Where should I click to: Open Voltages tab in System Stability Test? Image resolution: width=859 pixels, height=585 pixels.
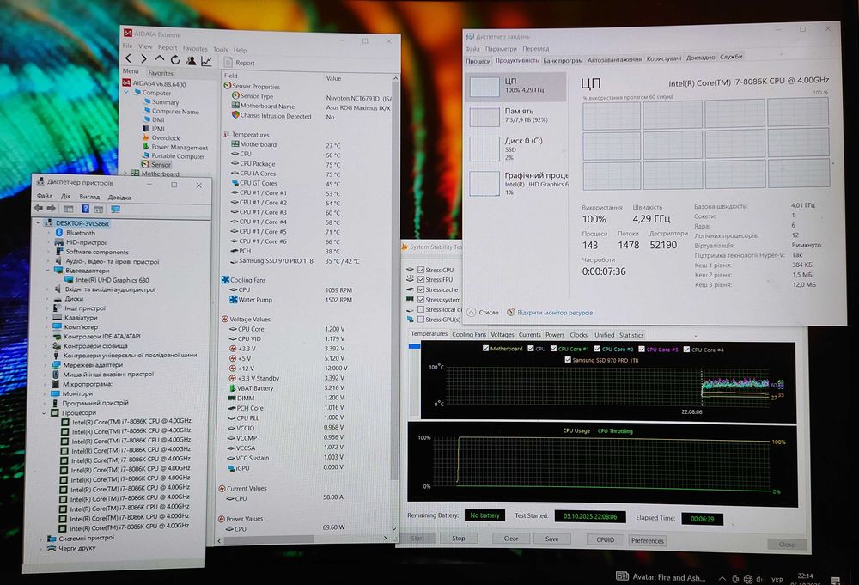(502, 335)
